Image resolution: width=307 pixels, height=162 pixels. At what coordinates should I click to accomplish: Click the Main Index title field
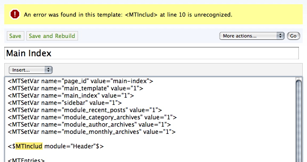point(151,53)
